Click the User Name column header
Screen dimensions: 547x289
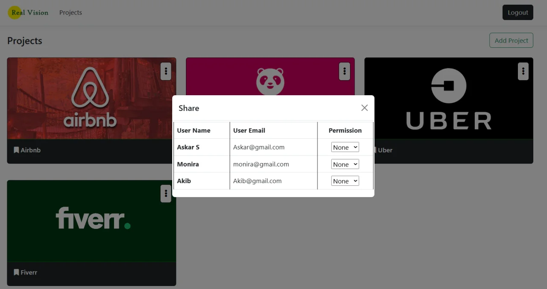[202, 131]
